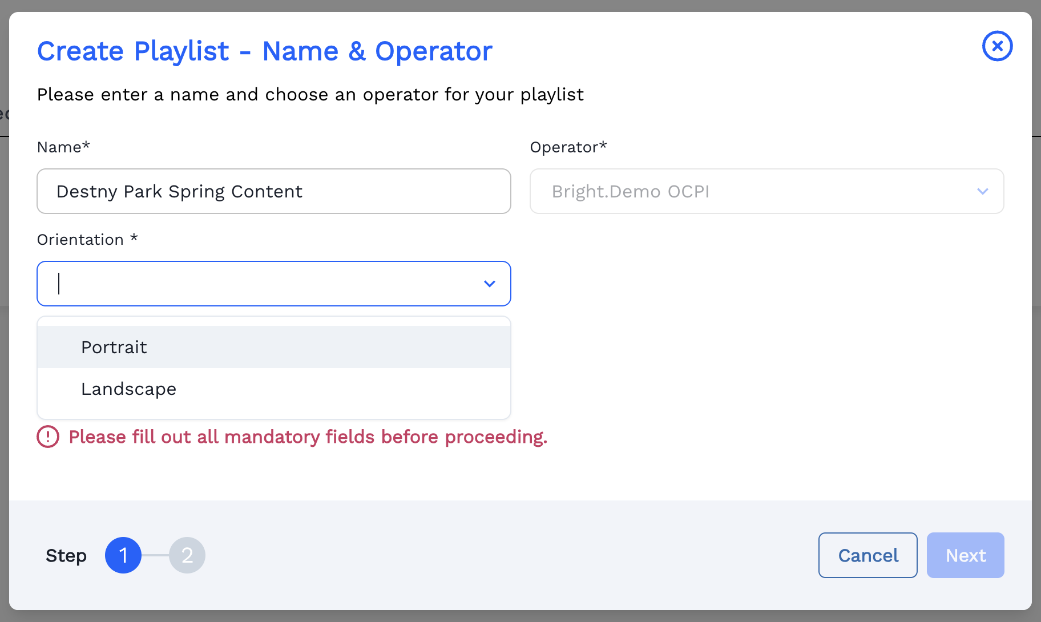
Task: Focus the Orientation combo box input
Action: tap(263, 284)
